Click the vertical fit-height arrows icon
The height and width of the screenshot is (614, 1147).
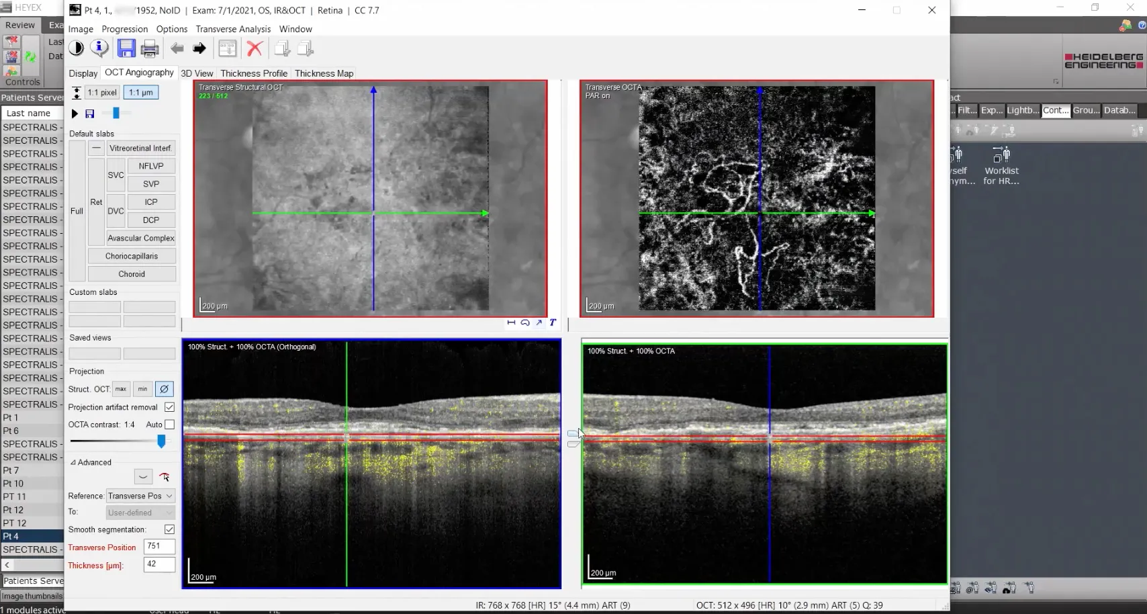[77, 93]
